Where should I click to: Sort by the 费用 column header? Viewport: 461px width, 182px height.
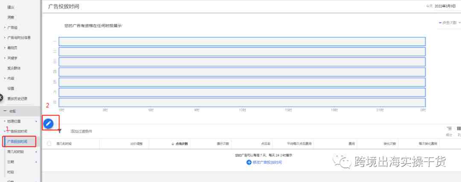(x=352, y=144)
